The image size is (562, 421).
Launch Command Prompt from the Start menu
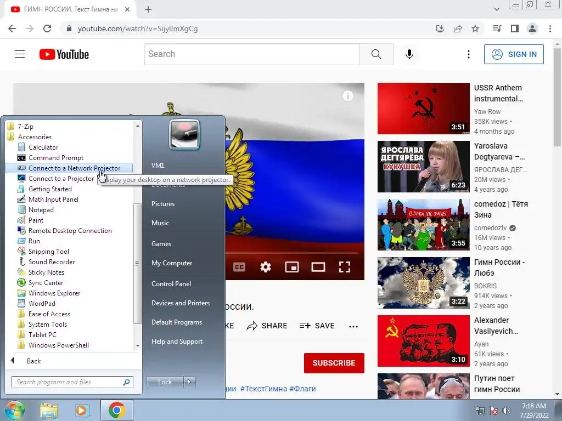coord(55,157)
